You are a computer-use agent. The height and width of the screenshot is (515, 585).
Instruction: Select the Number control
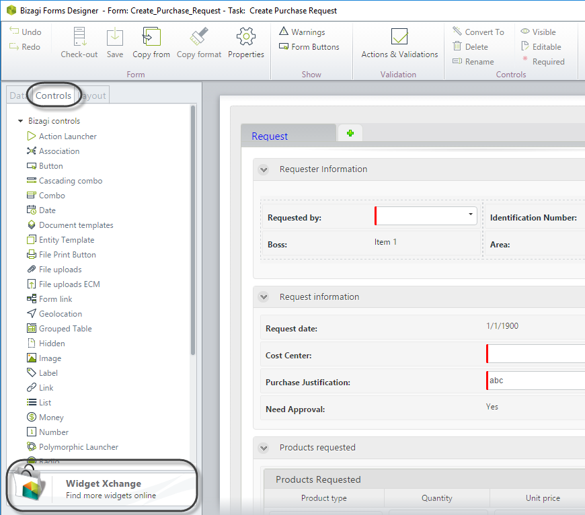tap(48, 432)
